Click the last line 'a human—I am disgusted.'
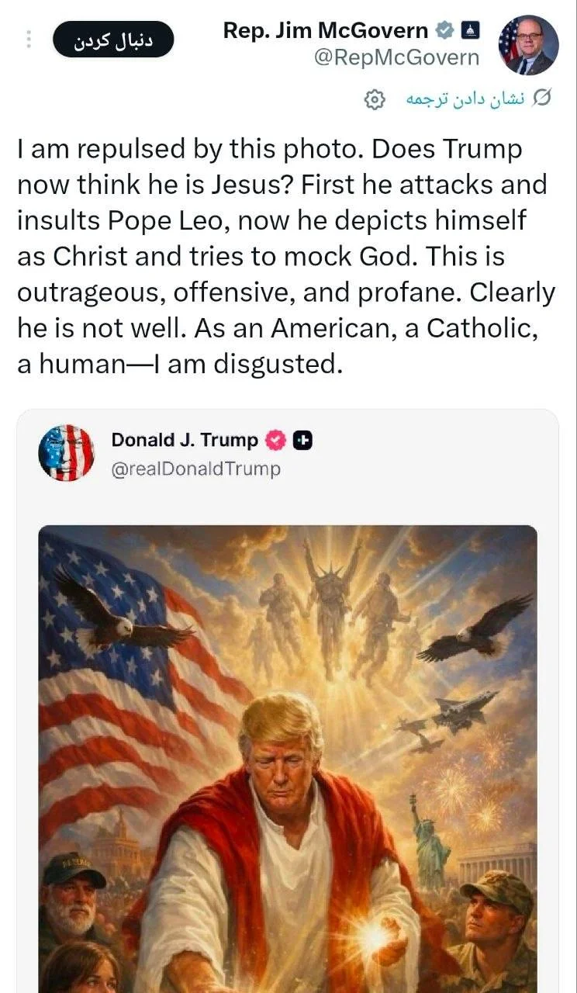The image size is (577, 993). click(x=180, y=364)
